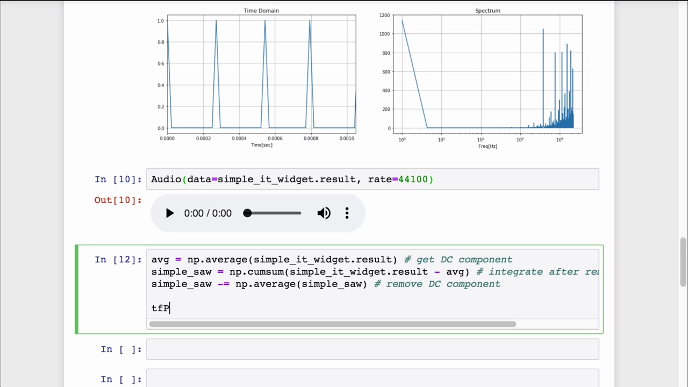Click the first empty In [ ] prompt
The image size is (688, 387).
(x=121, y=349)
